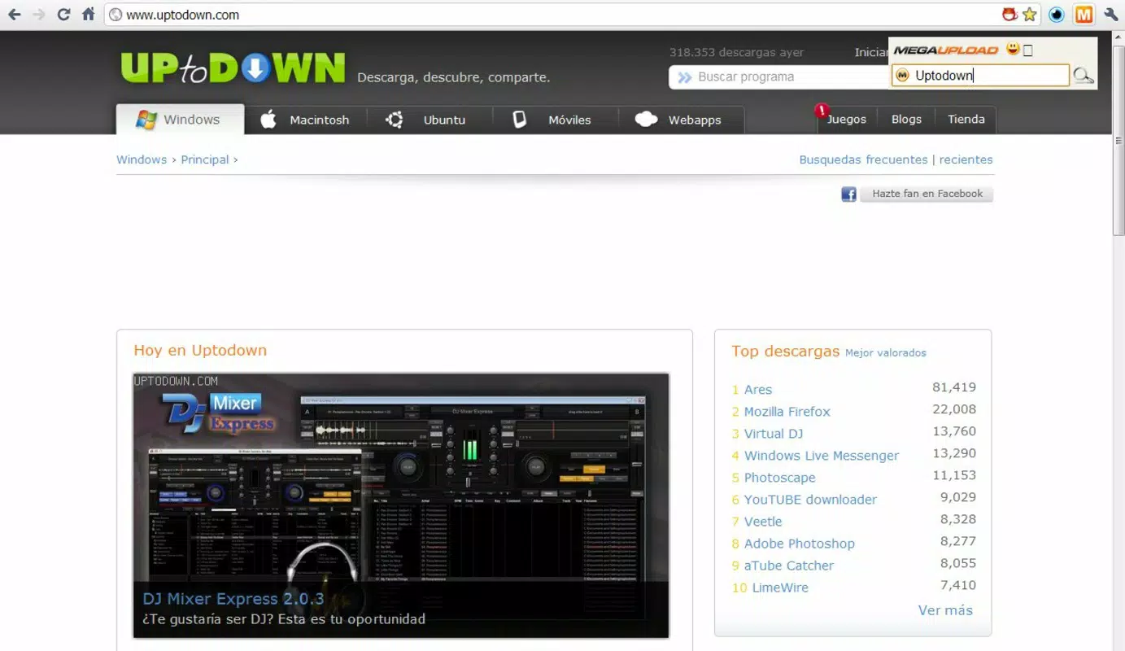Click the Principal breadcrumb link
Viewport: 1125px width, 651px height.
coord(205,159)
